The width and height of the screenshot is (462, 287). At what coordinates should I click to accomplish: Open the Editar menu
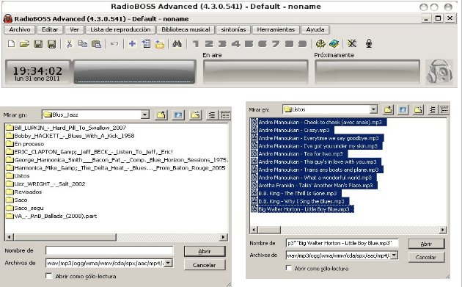pyautogui.click(x=50, y=29)
